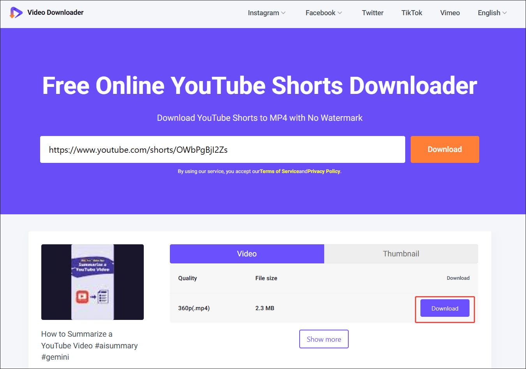This screenshot has width=526, height=369.
Task: Click the '360p(.mp4)' quality text
Action: [x=194, y=308]
